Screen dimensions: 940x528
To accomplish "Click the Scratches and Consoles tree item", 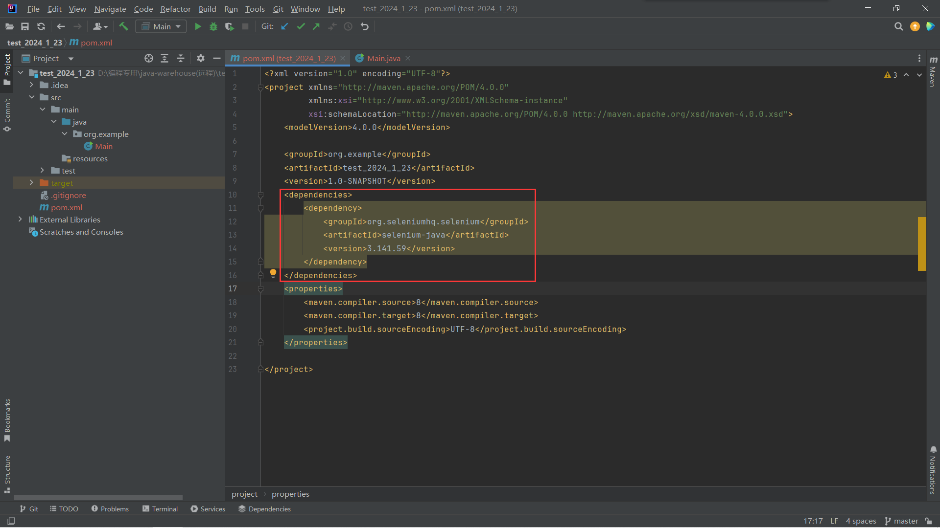I will (x=81, y=231).
